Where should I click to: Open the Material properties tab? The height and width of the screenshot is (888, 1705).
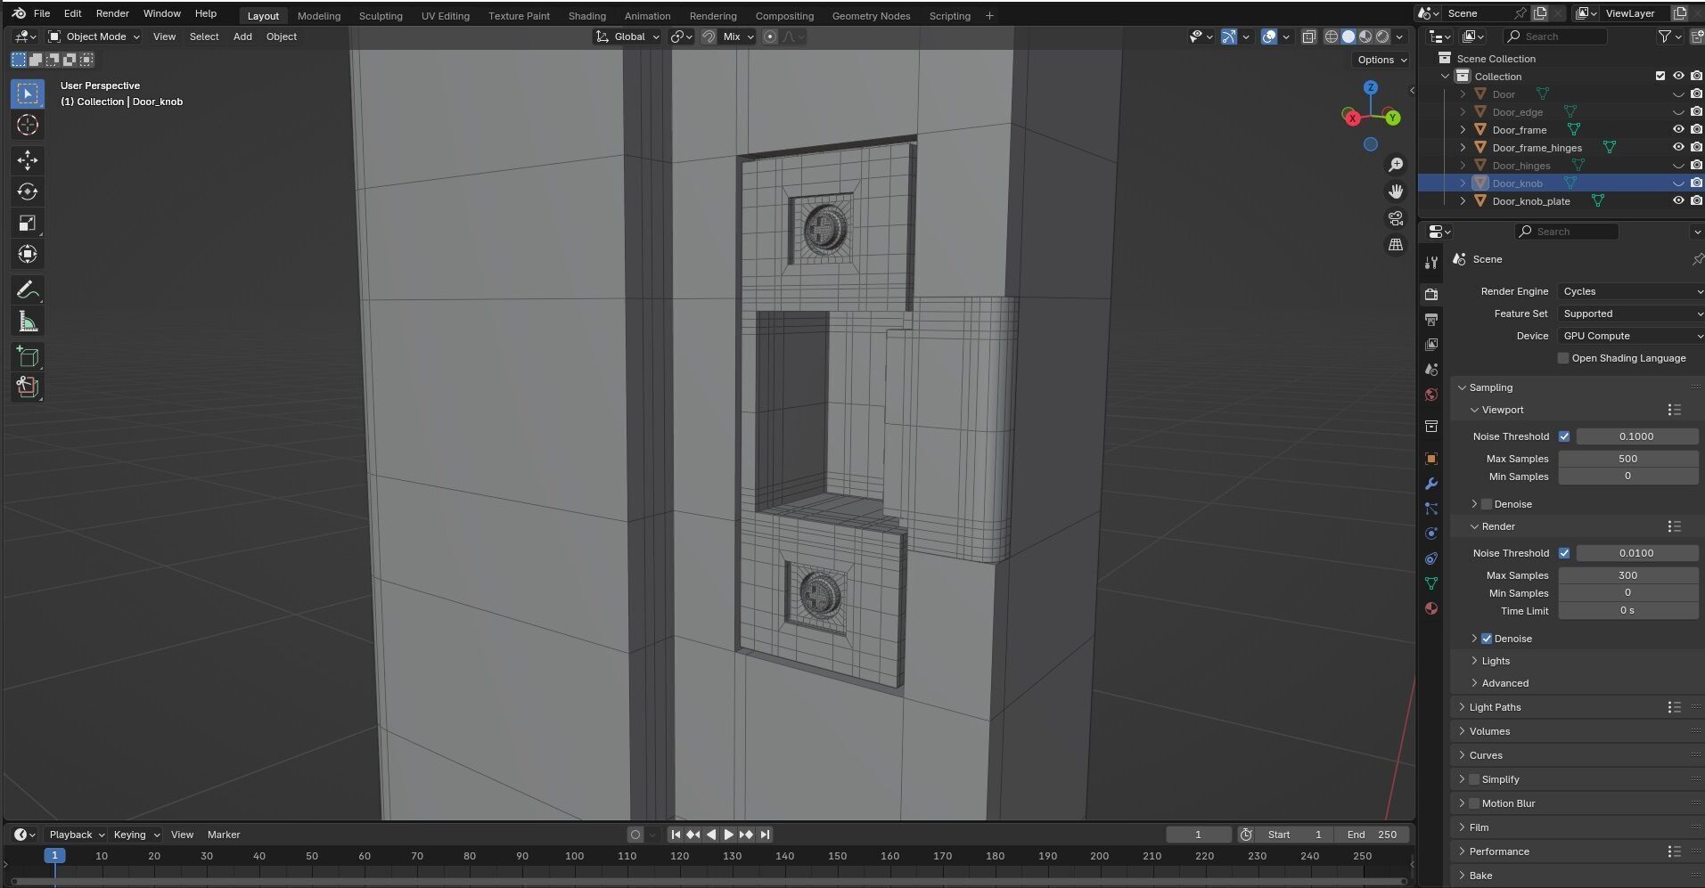tap(1431, 608)
